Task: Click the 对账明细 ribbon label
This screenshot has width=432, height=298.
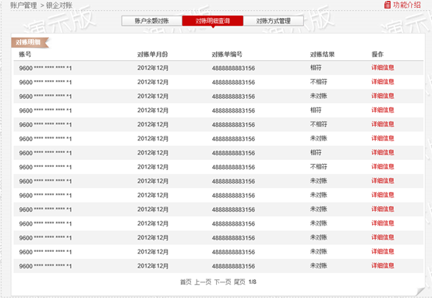Action: tap(29, 42)
